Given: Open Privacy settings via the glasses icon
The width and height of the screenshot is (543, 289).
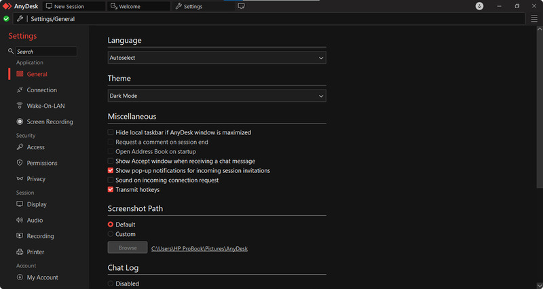Looking at the screenshot, I should pyautogui.click(x=20, y=179).
